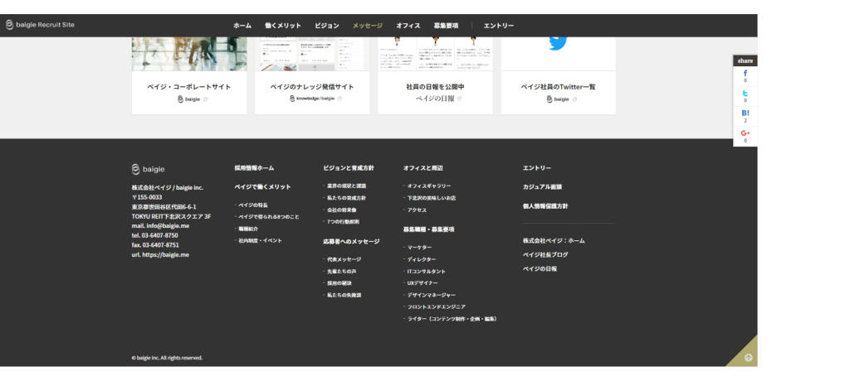Open オフィスギャラリー link

[429, 186]
